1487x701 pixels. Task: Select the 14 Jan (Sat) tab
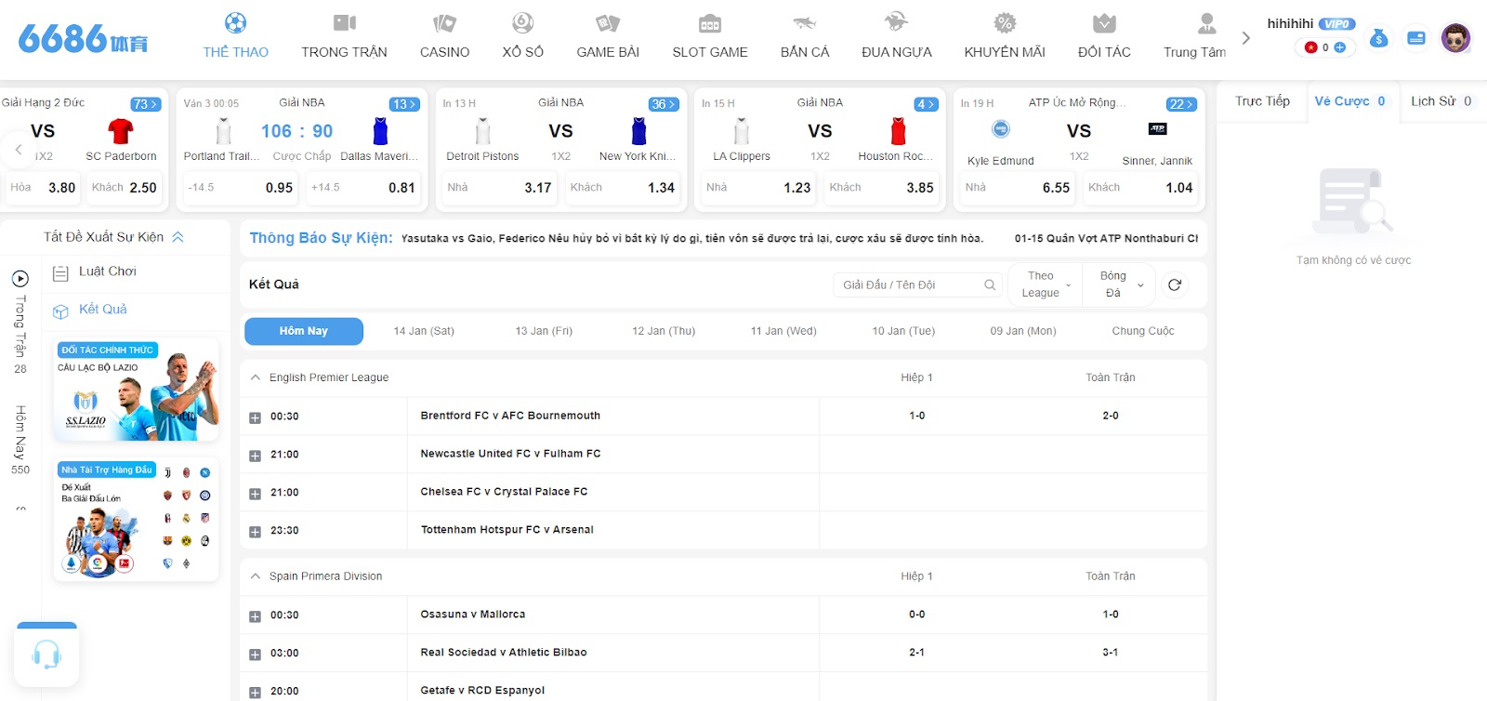click(x=424, y=331)
